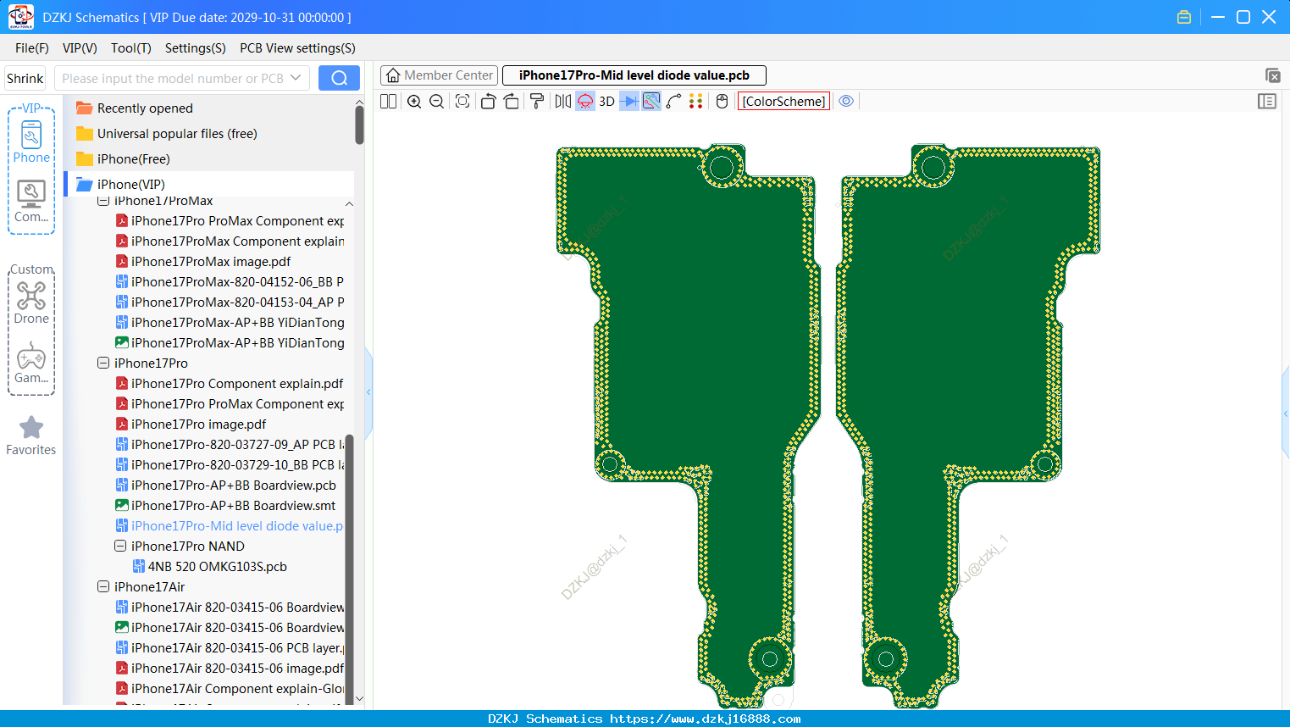Select the iPhone17Pro-Mid level diode value.pcb tab
This screenshot has height=727, width=1290.
coord(634,75)
